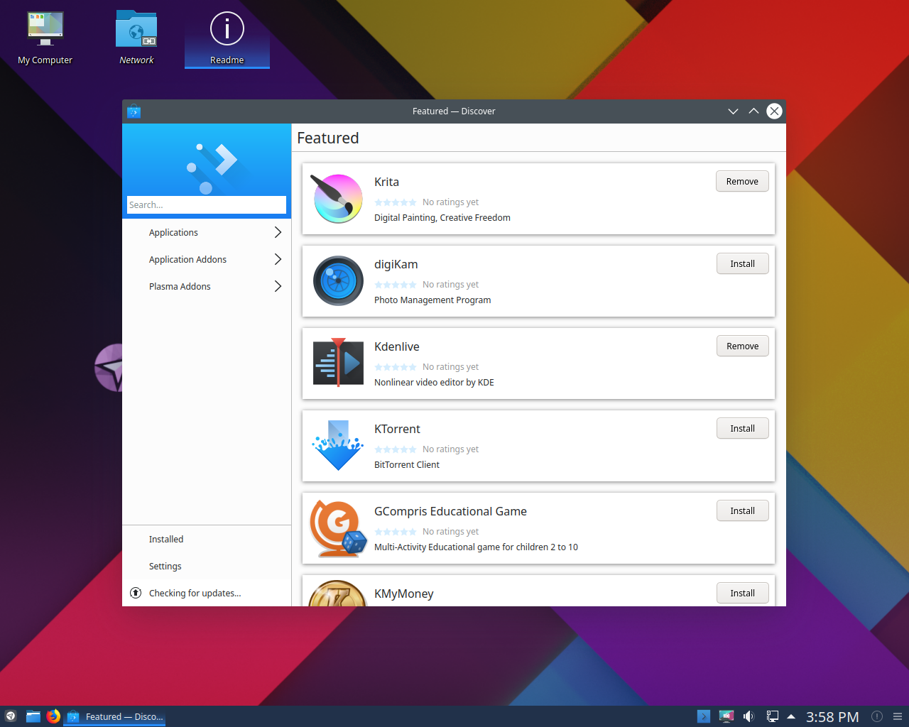Open the Installed section in sidebar

click(207, 540)
